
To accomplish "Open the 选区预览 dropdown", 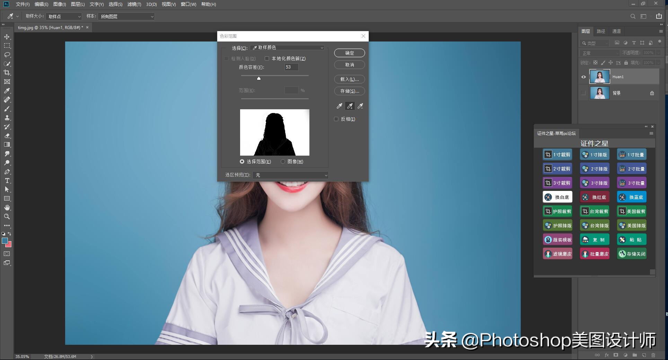I will click(290, 175).
